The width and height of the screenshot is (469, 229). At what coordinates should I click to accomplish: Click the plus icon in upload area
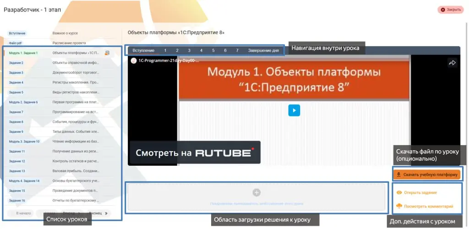[256, 192]
